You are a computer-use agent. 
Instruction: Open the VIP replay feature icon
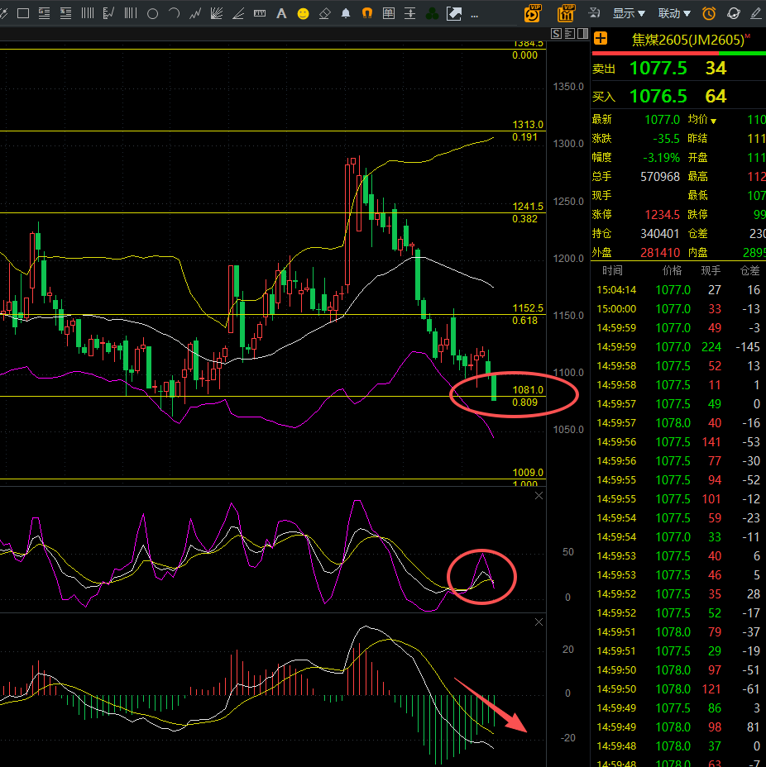(532, 14)
